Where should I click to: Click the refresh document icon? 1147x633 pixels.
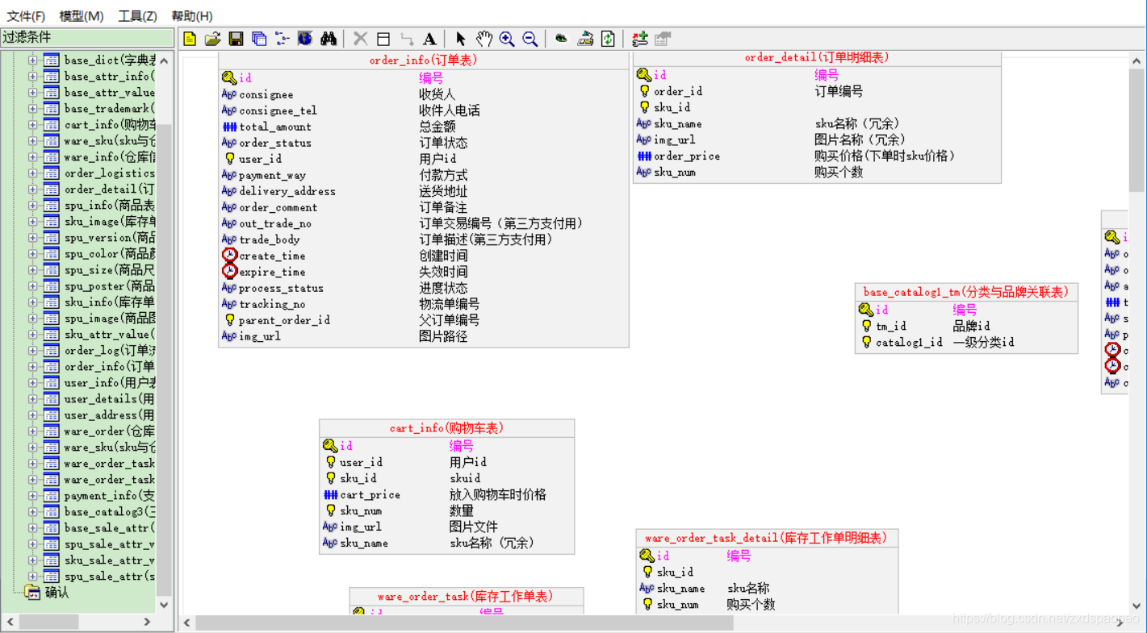608,39
